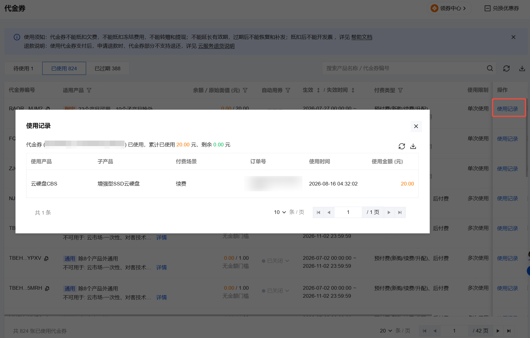This screenshot has height=338, width=530.
Task: Copy the TBEH...YPXV voucher code
Action: [47, 259]
